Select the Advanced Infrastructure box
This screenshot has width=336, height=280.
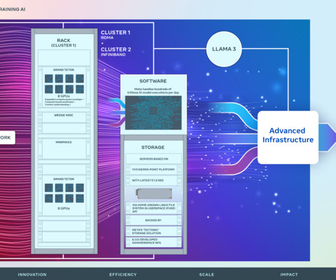click(x=288, y=137)
